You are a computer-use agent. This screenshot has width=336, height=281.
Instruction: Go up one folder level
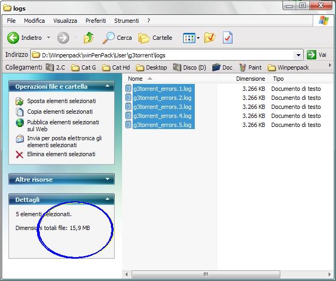[88, 38]
